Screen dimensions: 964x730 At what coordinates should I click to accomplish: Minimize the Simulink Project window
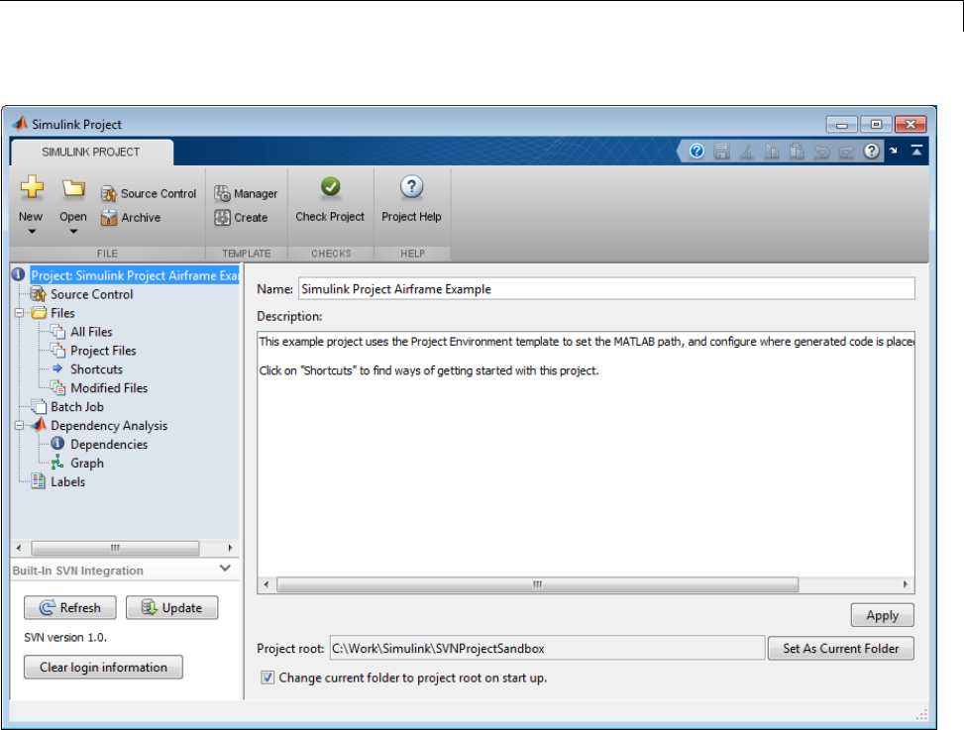point(842,125)
